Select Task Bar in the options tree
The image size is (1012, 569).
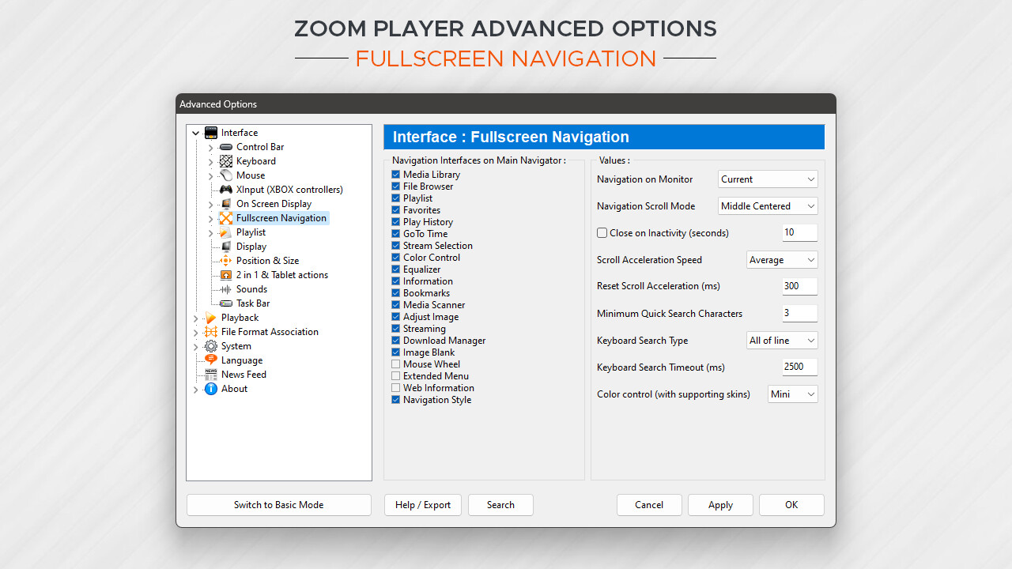click(253, 303)
